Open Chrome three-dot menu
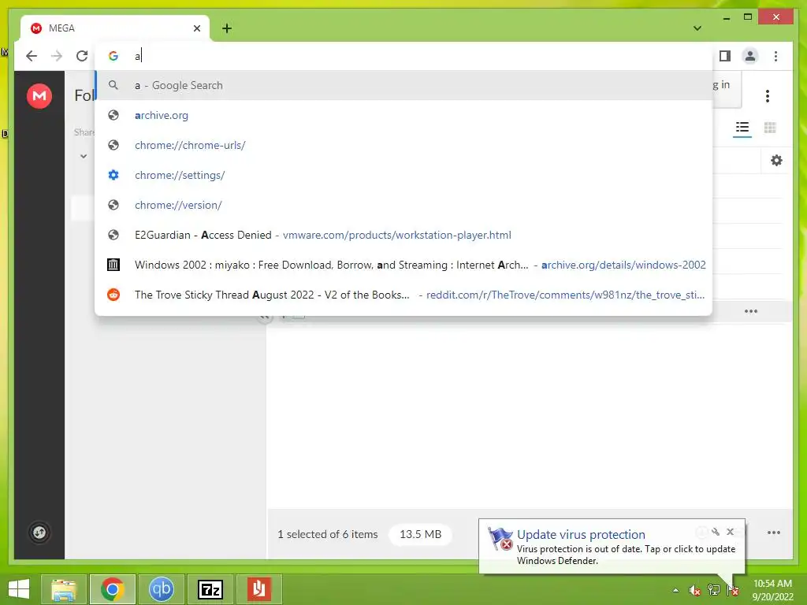This screenshot has height=605, width=807. pos(775,56)
